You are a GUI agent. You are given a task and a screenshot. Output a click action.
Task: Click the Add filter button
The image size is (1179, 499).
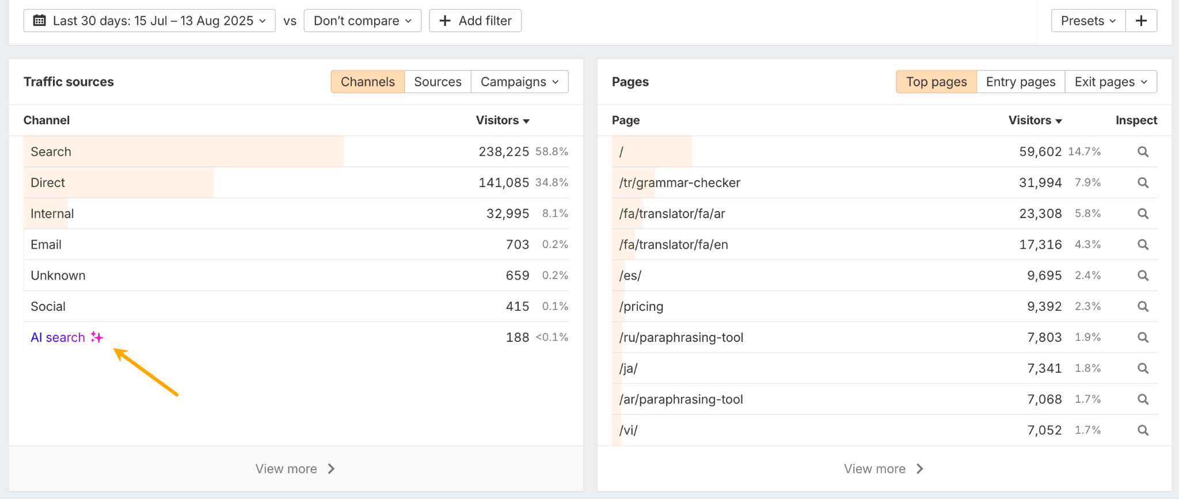coord(475,21)
